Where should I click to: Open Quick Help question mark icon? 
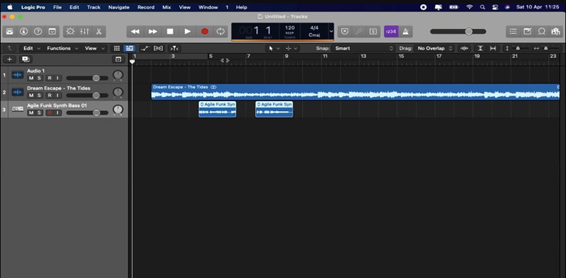(x=38, y=32)
